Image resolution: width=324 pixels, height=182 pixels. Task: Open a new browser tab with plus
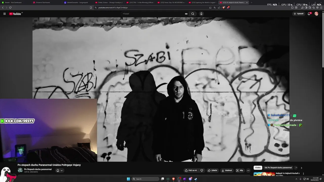point(251,3)
